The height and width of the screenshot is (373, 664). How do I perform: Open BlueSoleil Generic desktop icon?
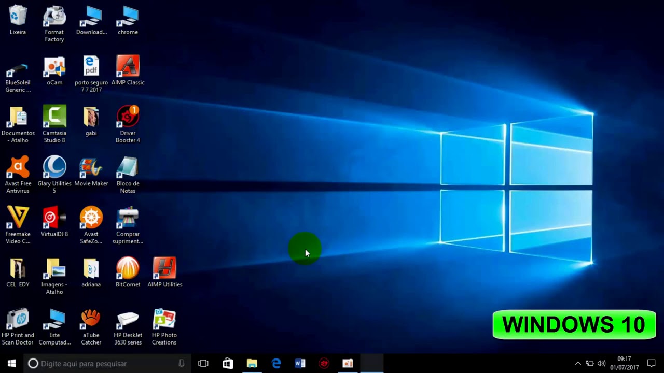point(18,78)
